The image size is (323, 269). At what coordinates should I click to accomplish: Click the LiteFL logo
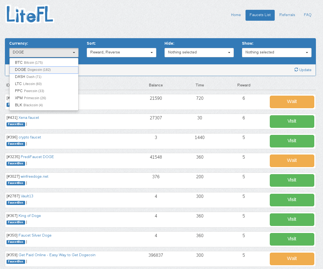click(x=30, y=14)
